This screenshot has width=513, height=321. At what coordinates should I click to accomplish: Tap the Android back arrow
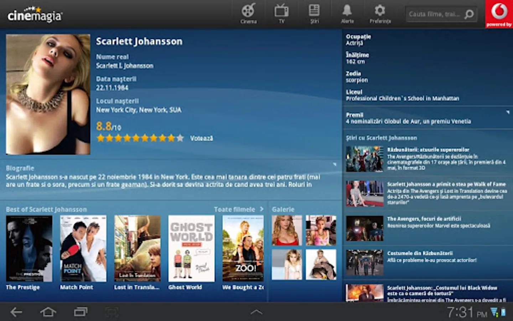point(16,312)
